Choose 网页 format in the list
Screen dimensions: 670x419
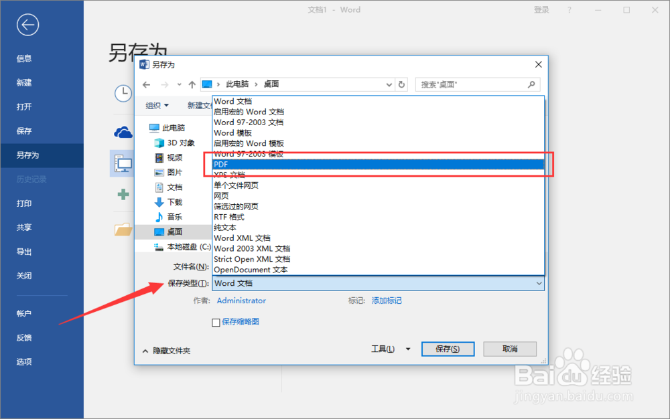(x=378, y=196)
